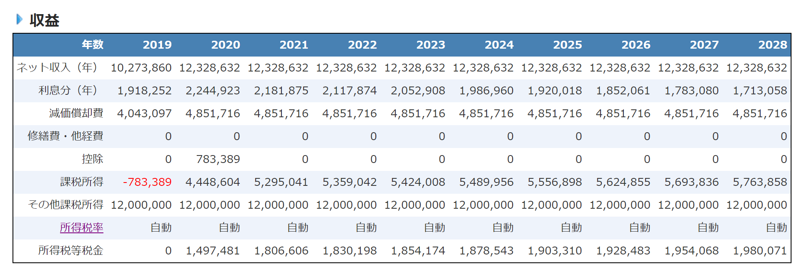This screenshot has width=804, height=274.
Task: Click the ネット収入（年） row label
Action: tap(57, 67)
